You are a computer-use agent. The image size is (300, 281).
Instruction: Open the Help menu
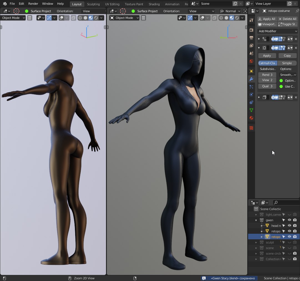coord(60,4)
